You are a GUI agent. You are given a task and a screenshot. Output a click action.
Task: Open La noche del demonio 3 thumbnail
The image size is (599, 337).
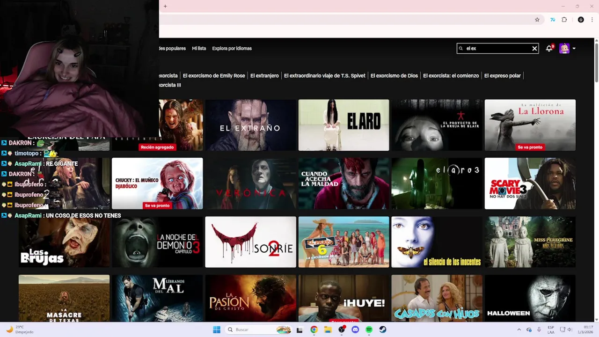157,242
